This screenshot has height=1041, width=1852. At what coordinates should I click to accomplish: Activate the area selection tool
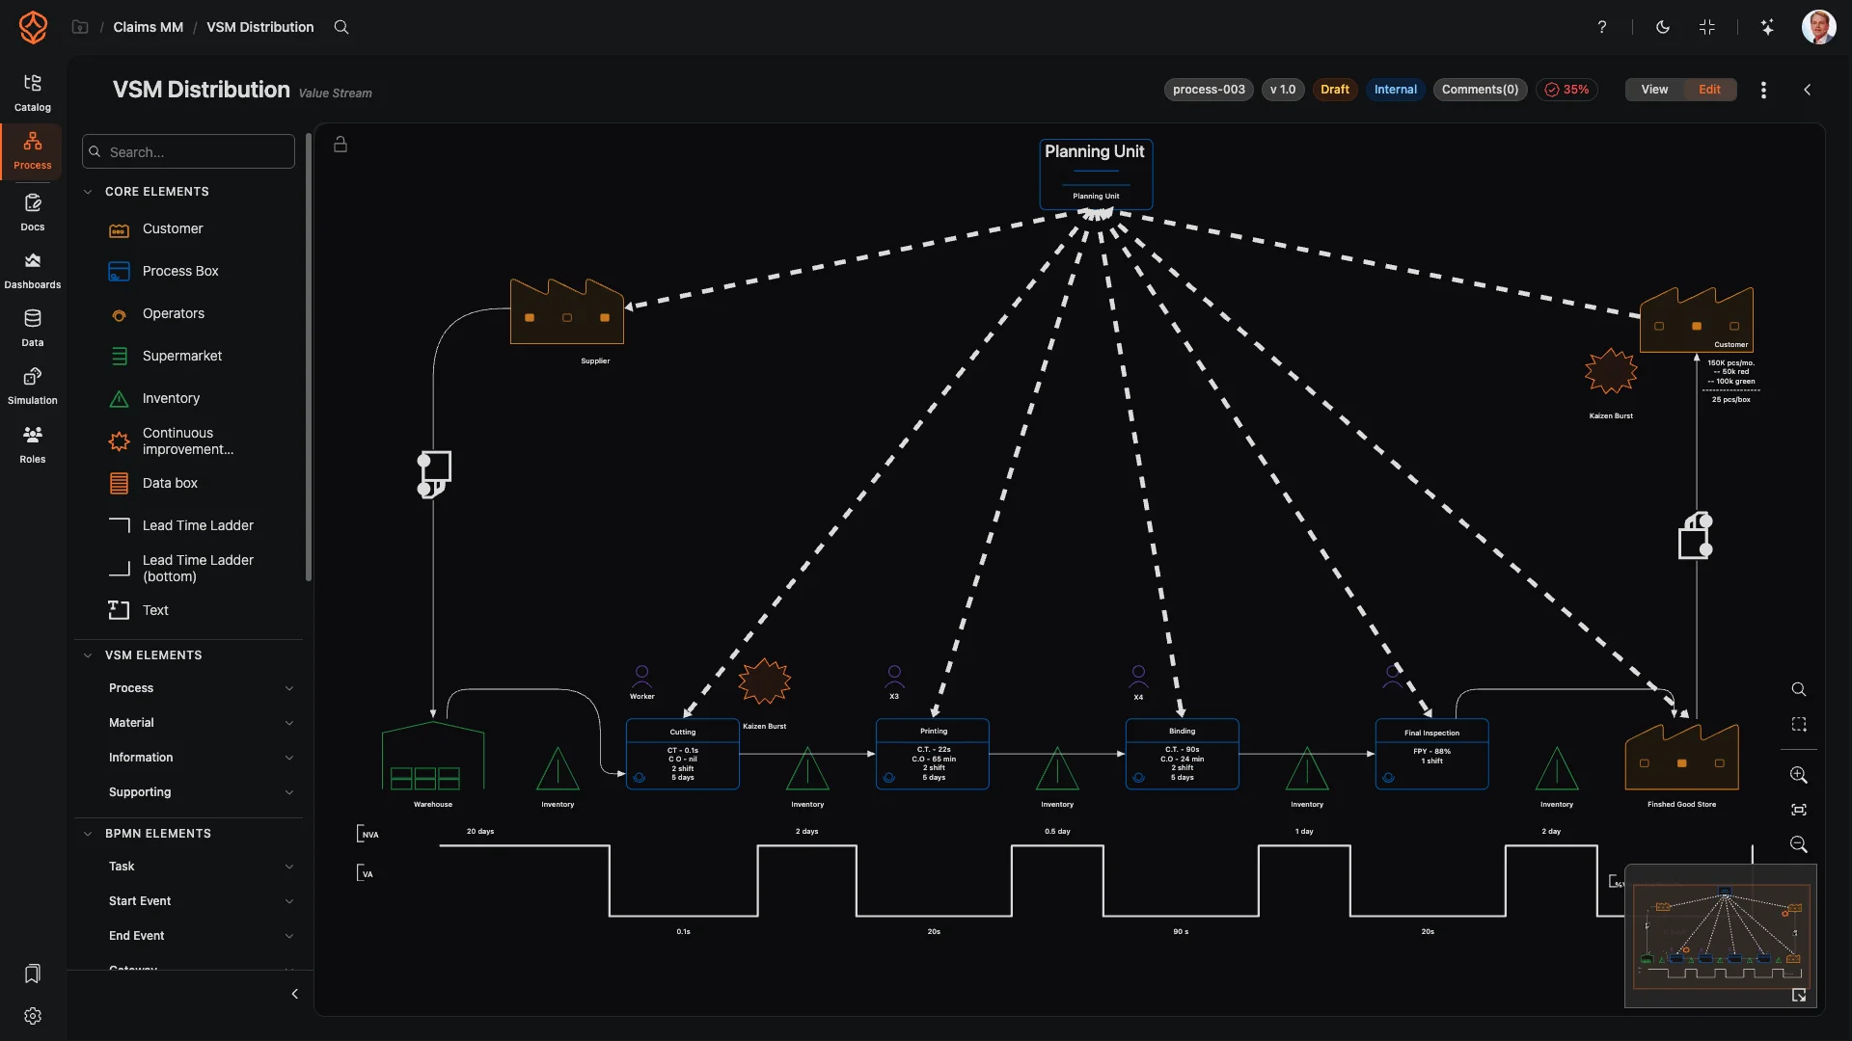(1799, 724)
